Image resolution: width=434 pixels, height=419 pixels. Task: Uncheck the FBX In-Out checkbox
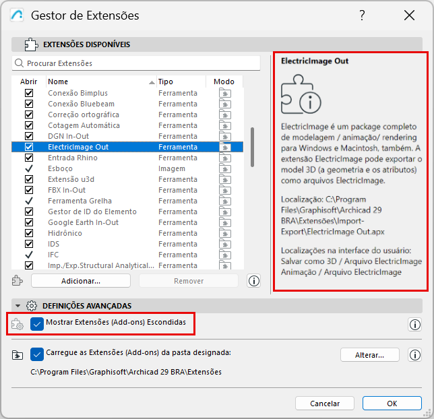pos(29,190)
